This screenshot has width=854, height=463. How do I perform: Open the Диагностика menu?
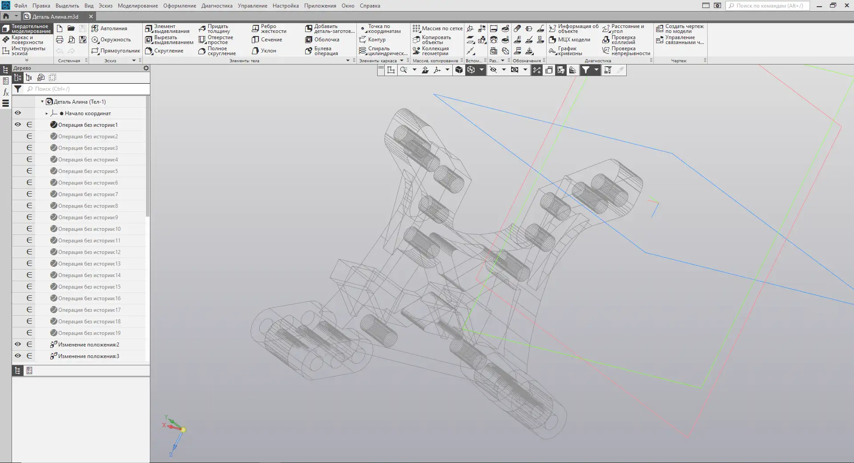[217, 6]
